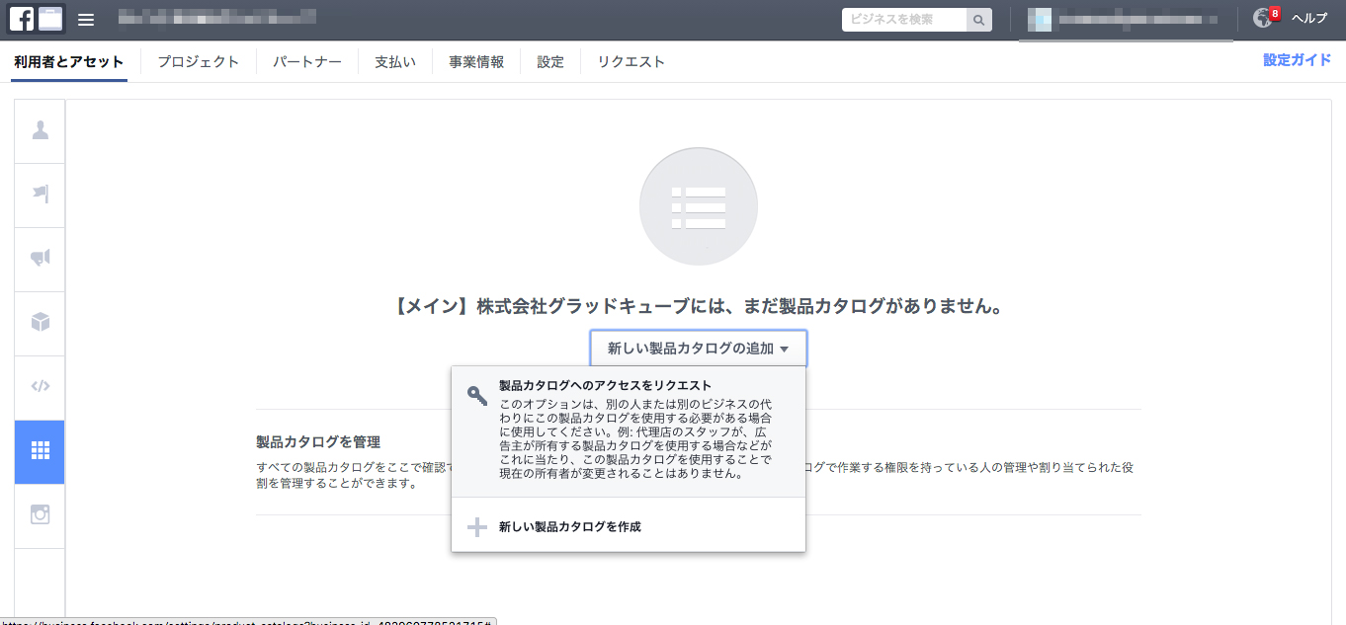Click the large catalog list icon
The height and width of the screenshot is (625, 1346).
tap(699, 206)
